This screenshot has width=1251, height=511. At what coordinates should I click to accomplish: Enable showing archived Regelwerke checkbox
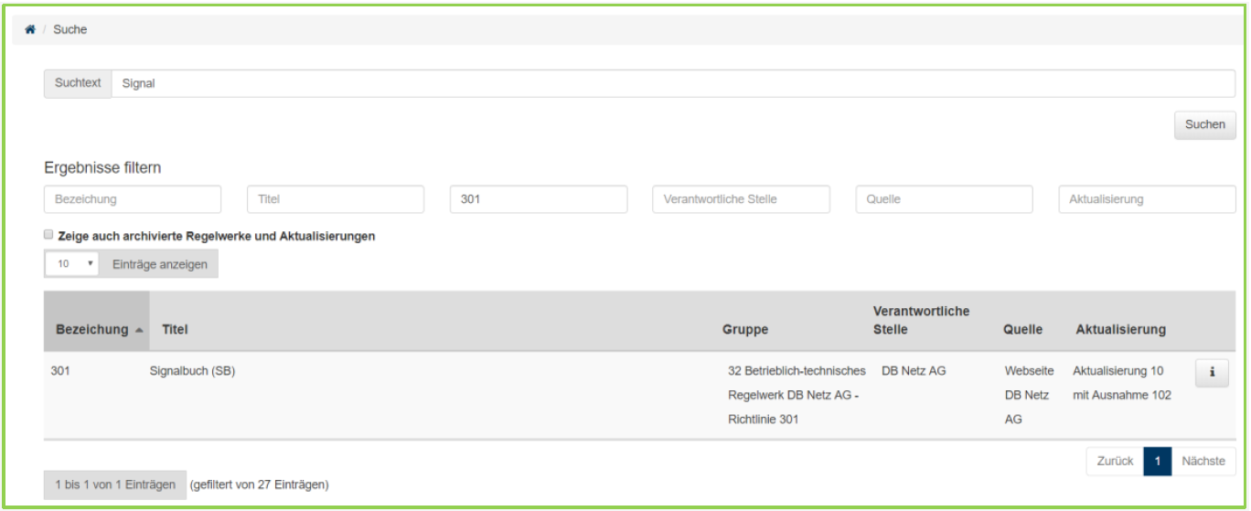pyautogui.click(x=49, y=235)
